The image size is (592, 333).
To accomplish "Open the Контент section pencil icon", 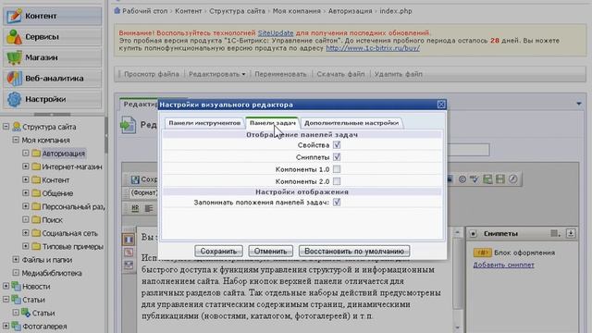I will click(x=14, y=16).
